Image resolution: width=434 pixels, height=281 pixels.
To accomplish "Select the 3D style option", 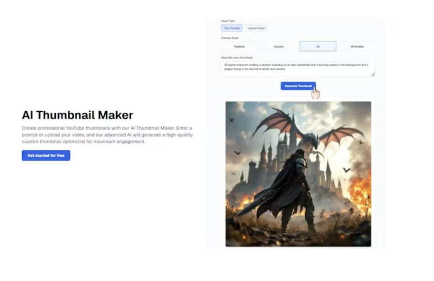I will pyautogui.click(x=317, y=47).
